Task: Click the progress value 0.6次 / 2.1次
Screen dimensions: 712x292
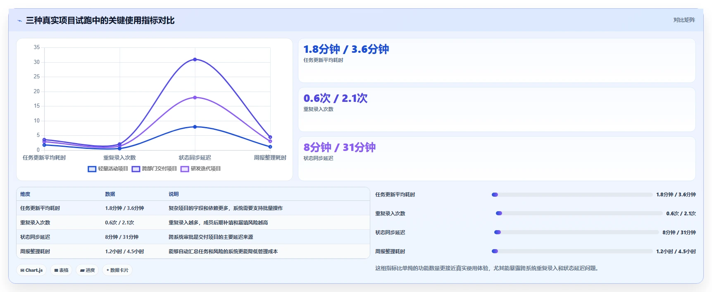Action: click(681, 213)
